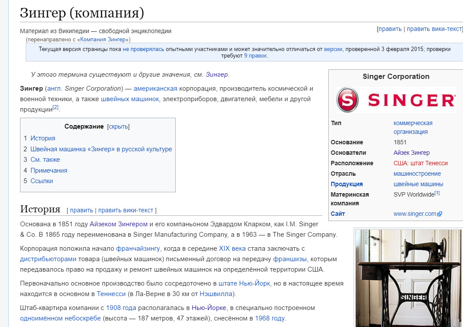Open 'коммерческая организация' infobox link
This screenshot has height=327, width=463.
pyautogui.click(x=413, y=127)
